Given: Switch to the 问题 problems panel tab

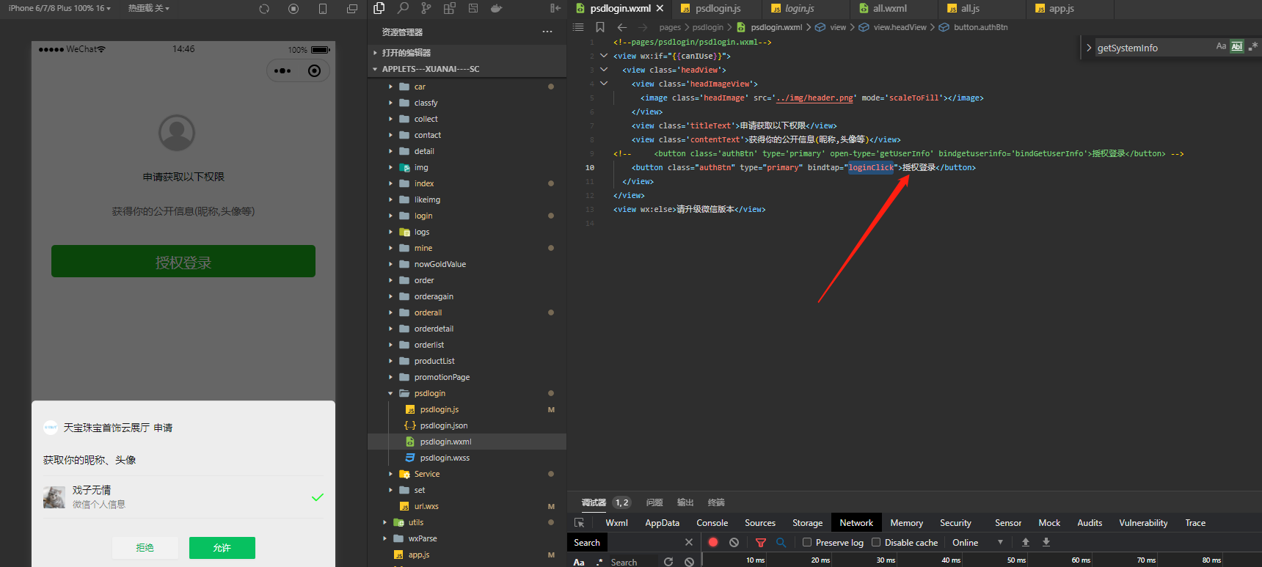Looking at the screenshot, I should click(x=654, y=502).
